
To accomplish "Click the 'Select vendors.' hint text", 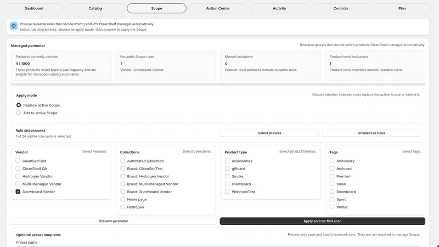I will (x=94, y=151).
